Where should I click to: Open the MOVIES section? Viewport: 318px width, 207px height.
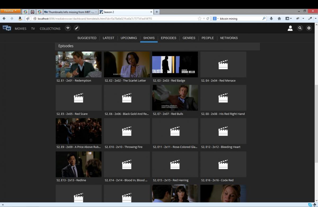coord(20,29)
